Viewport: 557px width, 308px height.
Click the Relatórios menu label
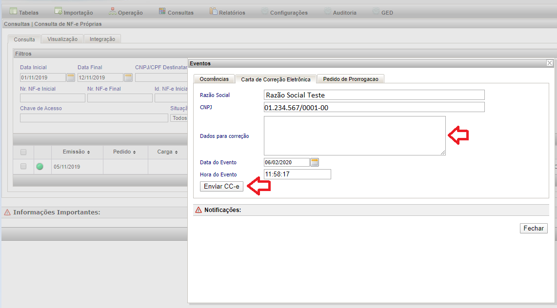[x=232, y=13]
